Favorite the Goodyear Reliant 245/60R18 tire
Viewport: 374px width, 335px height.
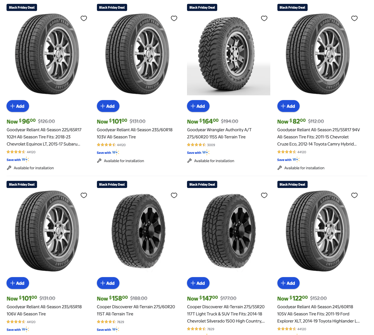[354, 195]
